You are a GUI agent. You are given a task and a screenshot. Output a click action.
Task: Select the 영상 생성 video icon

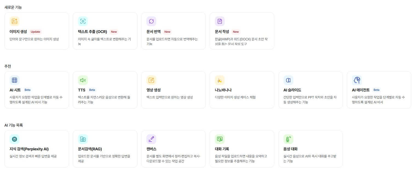[x=151, y=80]
